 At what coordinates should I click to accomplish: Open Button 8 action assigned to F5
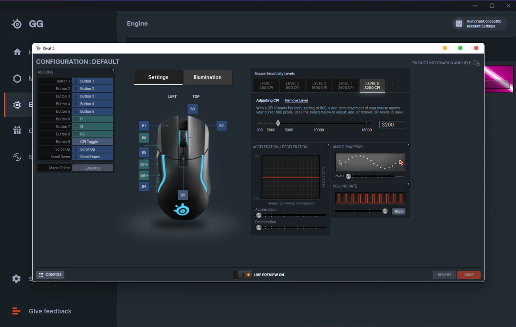click(x=93, y=134)
